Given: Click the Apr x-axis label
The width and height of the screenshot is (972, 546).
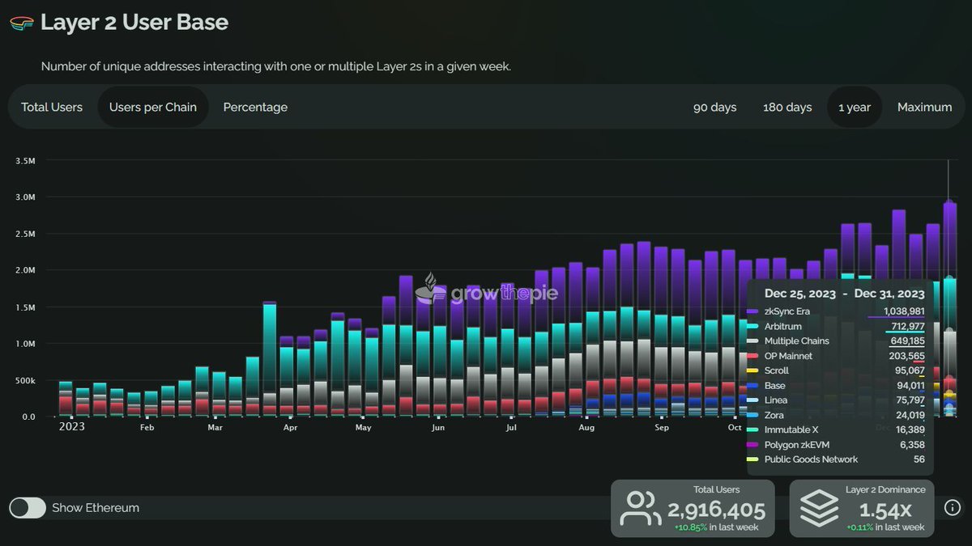Looking at the screenshot, I should (290, 428).
